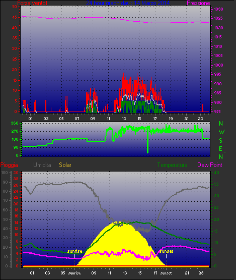Viewport: 236px width, 280px height.
Task: Select the magenta Dew Point legend label
Action: 210,165
